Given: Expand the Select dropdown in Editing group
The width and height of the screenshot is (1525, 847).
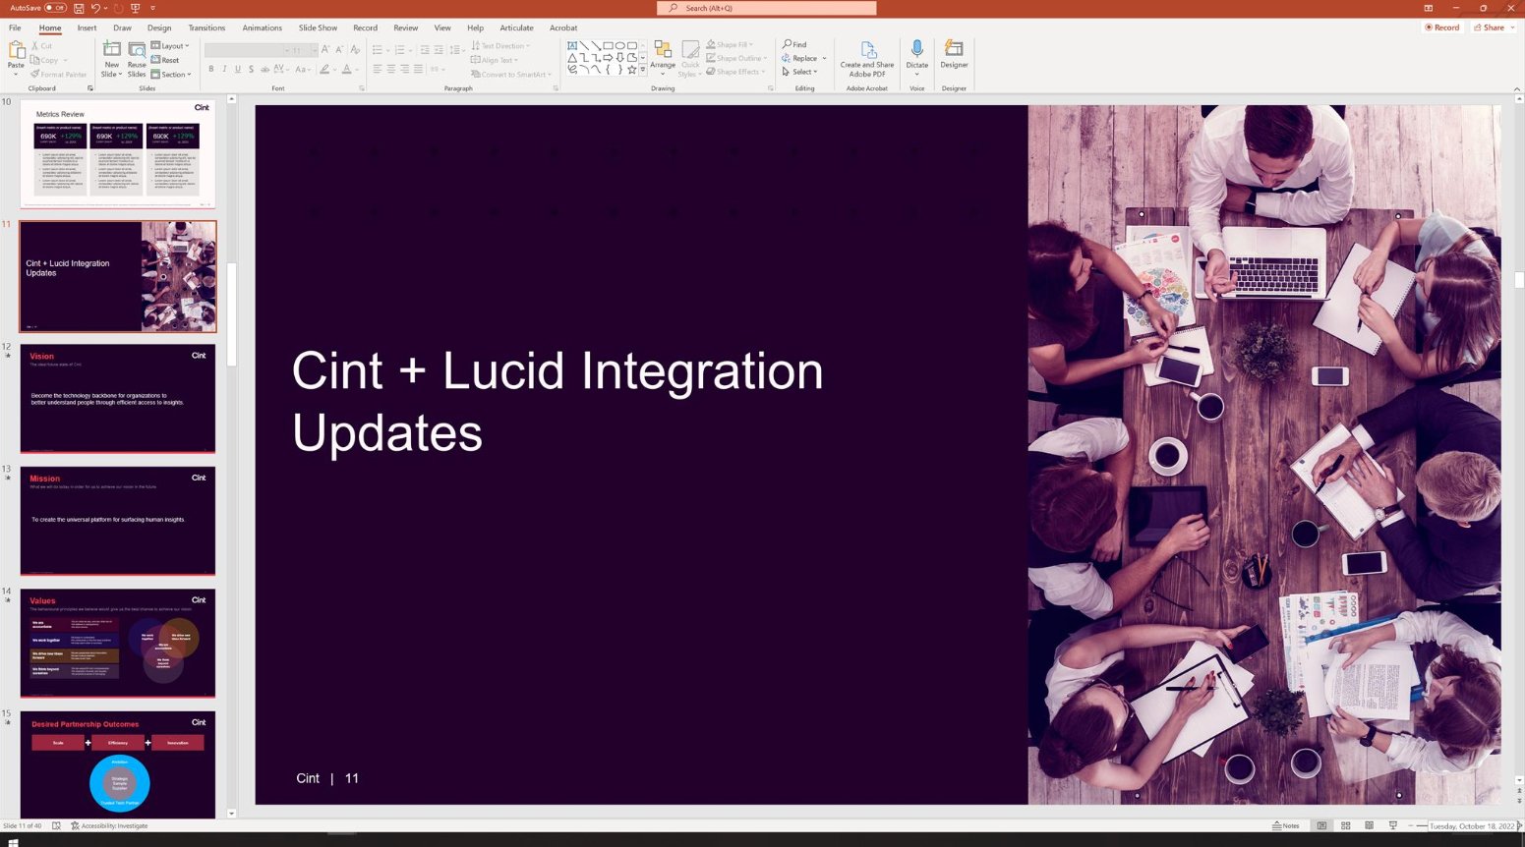Looking at the screenshot, I should (803, 72).
